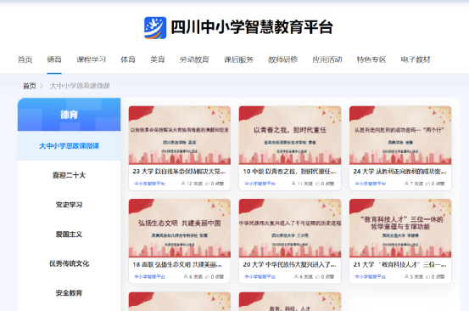Click 中小学智慧平台 source on course 24
469x311 pixels.
click(371, 184)
